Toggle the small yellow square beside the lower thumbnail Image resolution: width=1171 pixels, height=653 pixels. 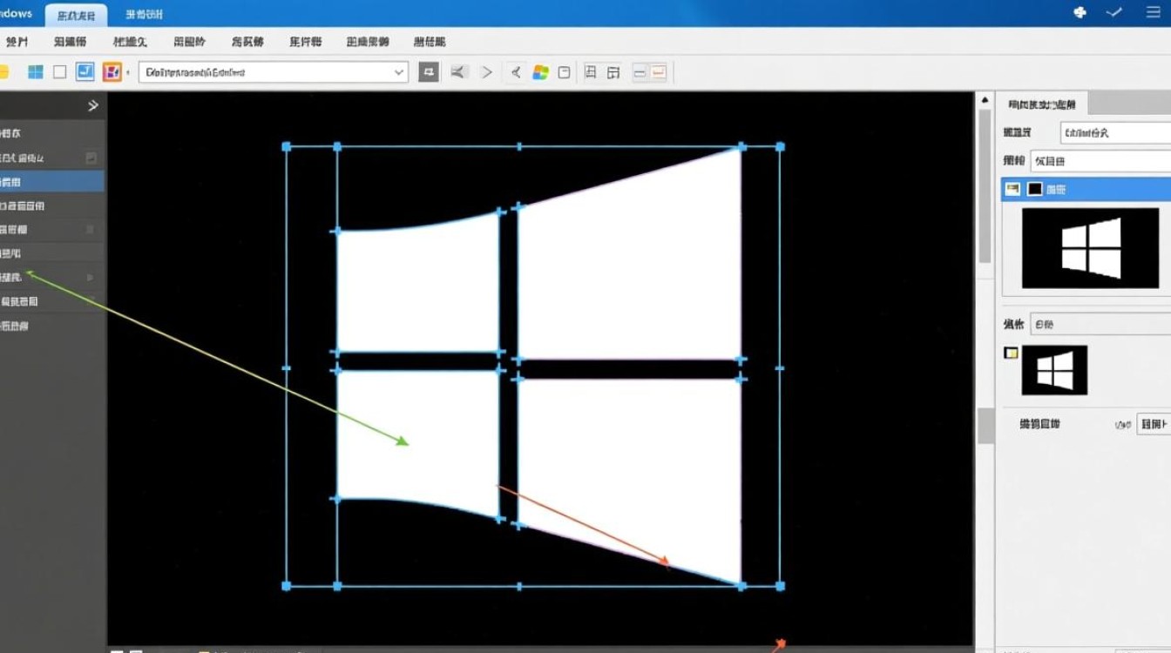(1011, 353)
